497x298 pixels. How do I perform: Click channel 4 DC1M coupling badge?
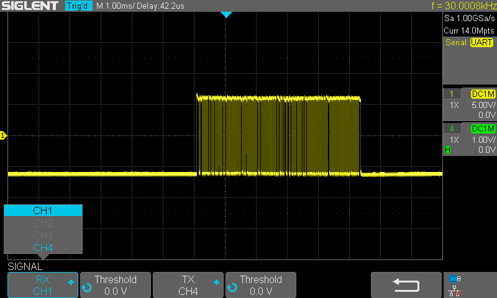click(483, 129)
